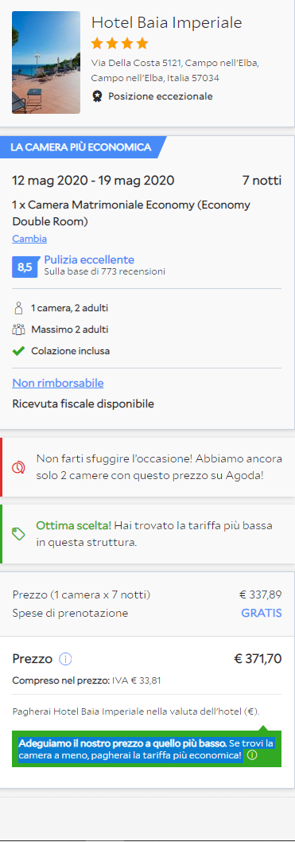Image resolution: width=295 pixels, height=842 pixels.
Task: Click the Cambia room link
Action: tap(29, 239)
